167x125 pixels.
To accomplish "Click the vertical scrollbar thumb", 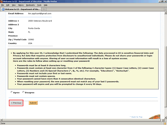I will pos(165,77).
